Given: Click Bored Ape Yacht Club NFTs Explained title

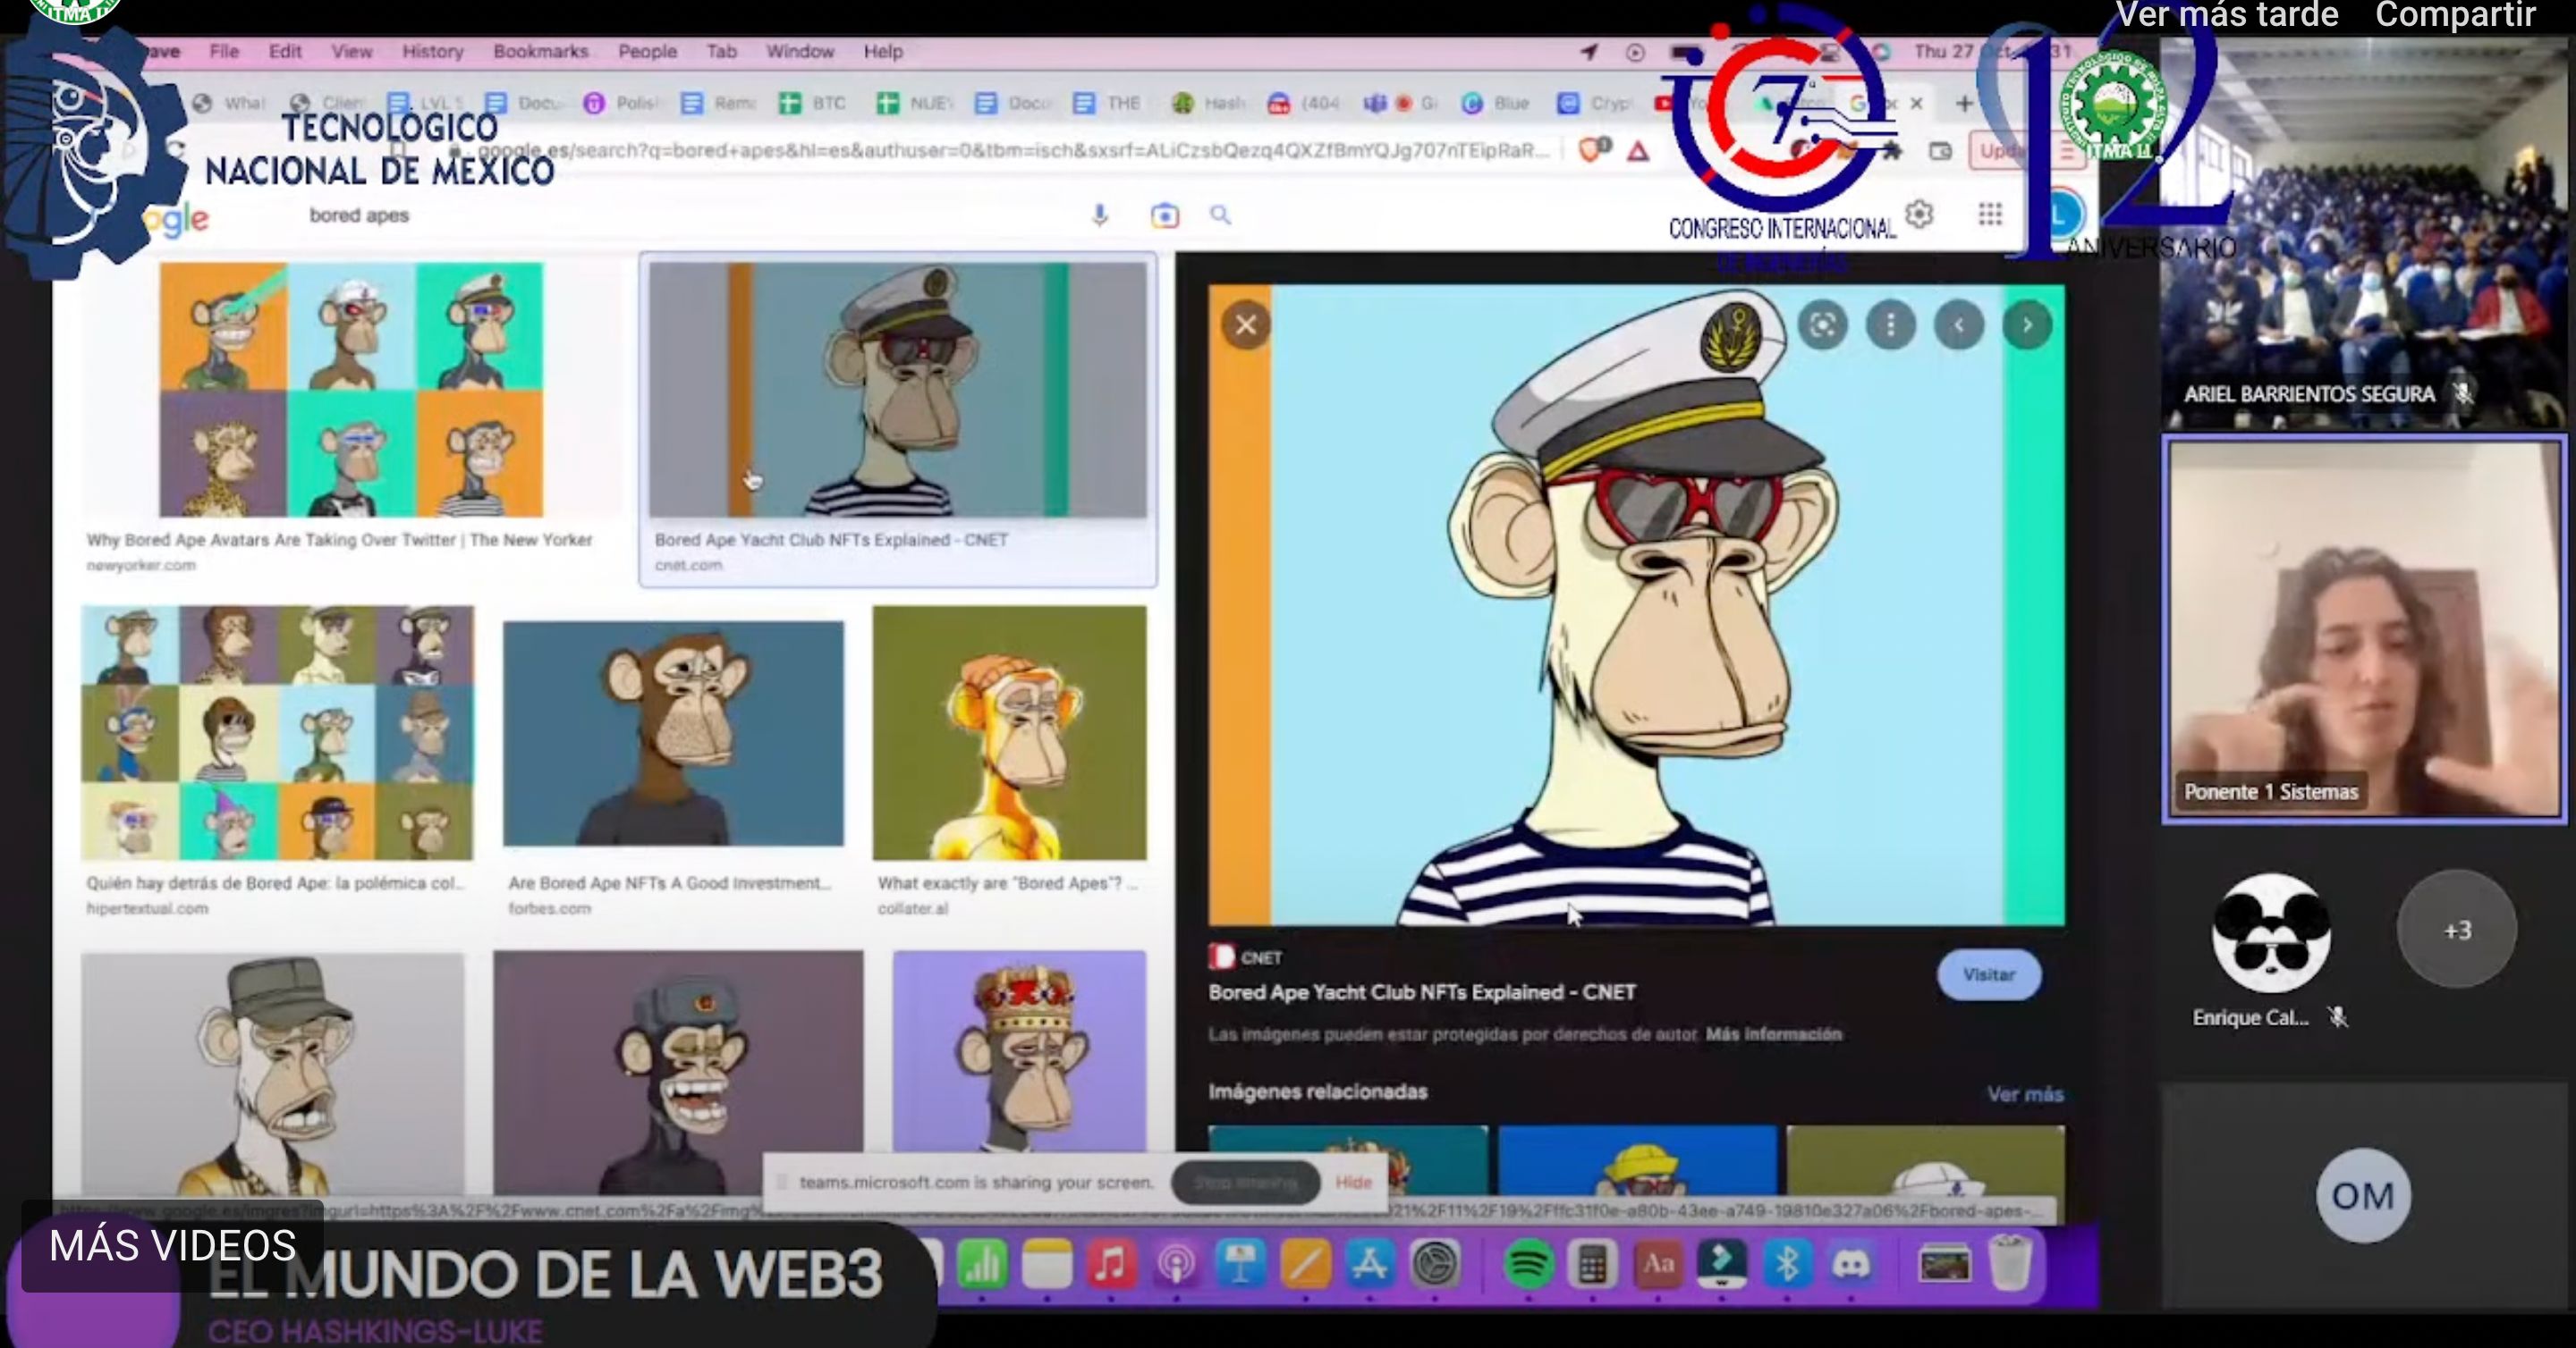Looking at the screenshot, I should tap(1421, 992).
